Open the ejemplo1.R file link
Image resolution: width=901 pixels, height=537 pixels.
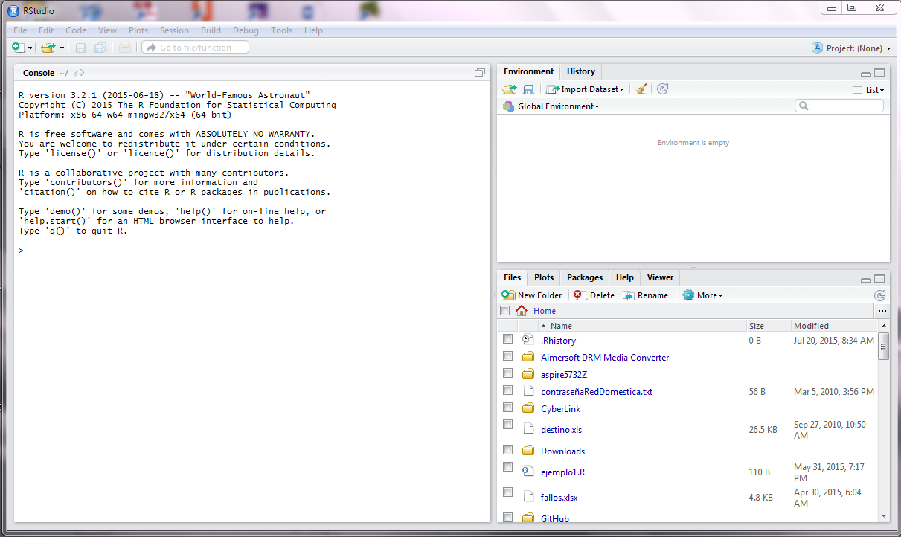pos(563,472)
